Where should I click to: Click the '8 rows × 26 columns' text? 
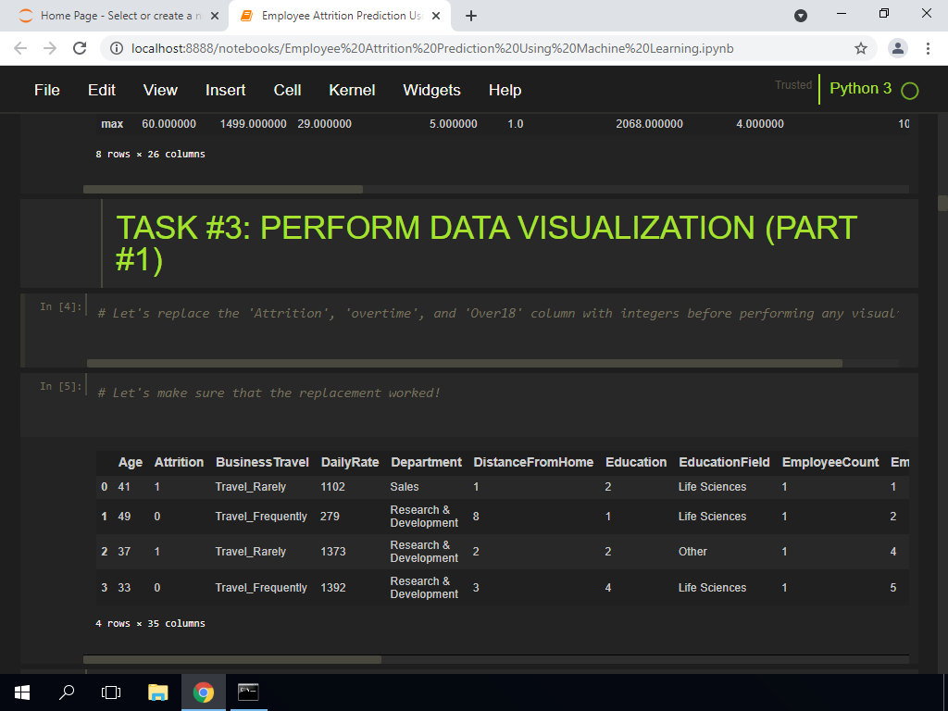coord(150,155)
